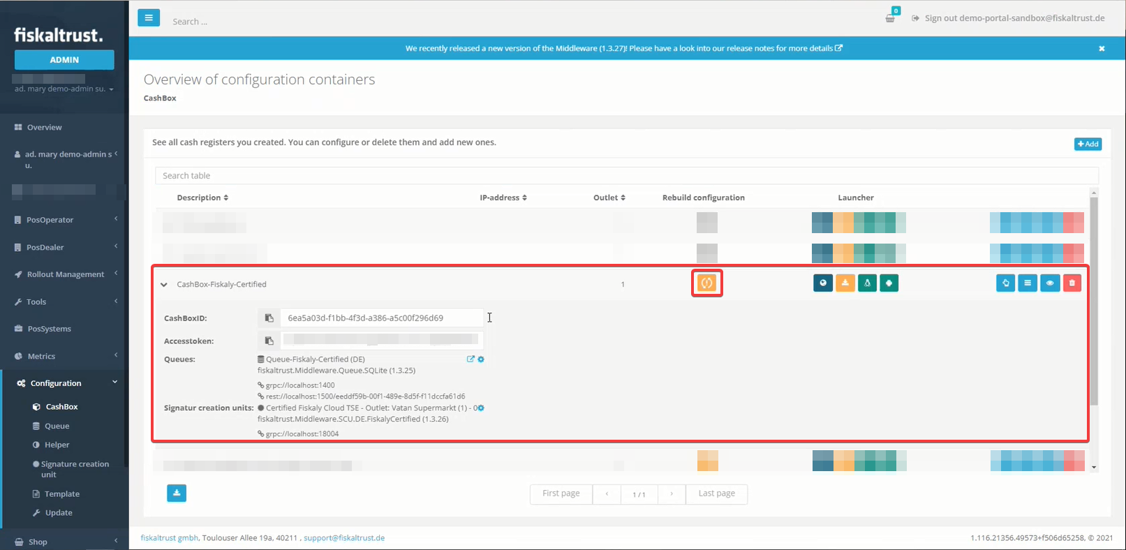Expand the Rollout Management sidebar menu
Image resolution: width=1126 pixels, height=550 pixels.
click(x=64, y=274)
